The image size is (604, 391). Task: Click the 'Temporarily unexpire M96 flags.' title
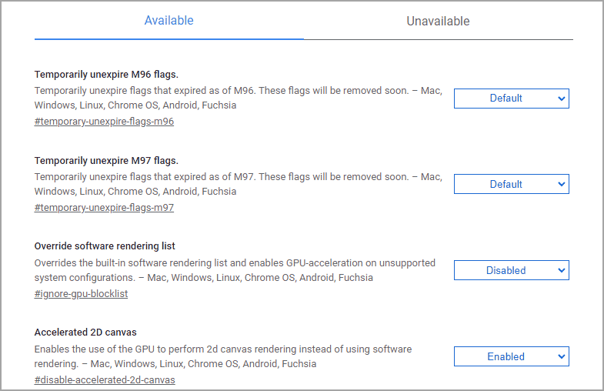106,75
